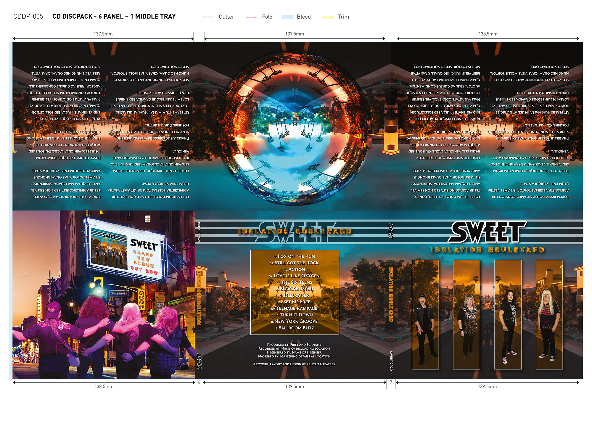592x421 pixels.
Task: Select track "11. New York Groove"
Action: click(x=294, y=321)
